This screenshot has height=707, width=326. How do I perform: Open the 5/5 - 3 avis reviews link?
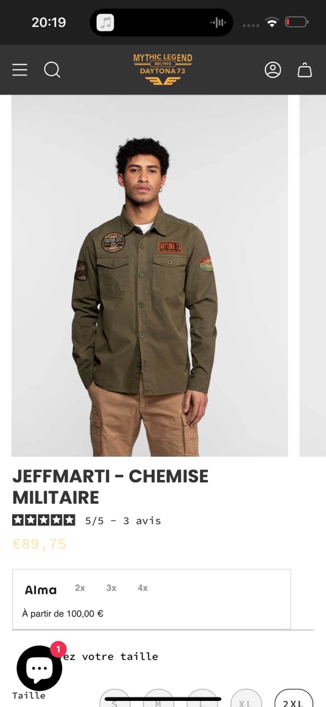point(123,521)
